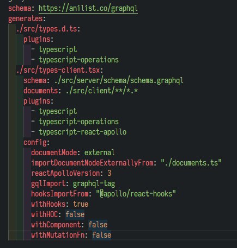Click the 'true' value of withHooks

81,204
